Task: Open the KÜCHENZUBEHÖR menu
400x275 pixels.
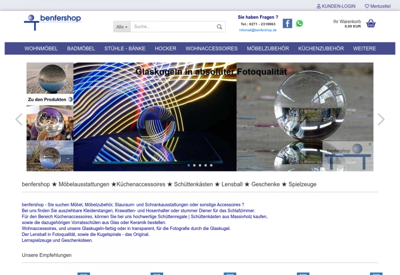Action: coord(321,48)
